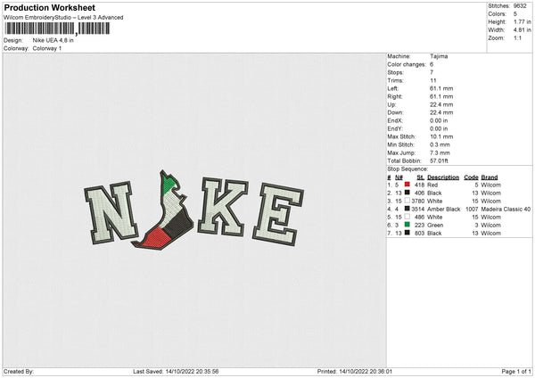Pick the Amber Black thread swatch
Screen dimensions: 535x378
407,209
